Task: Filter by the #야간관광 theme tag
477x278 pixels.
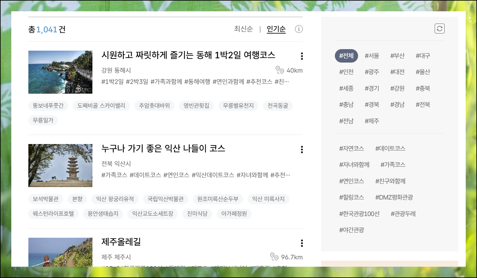Action: tap(352, 230)
